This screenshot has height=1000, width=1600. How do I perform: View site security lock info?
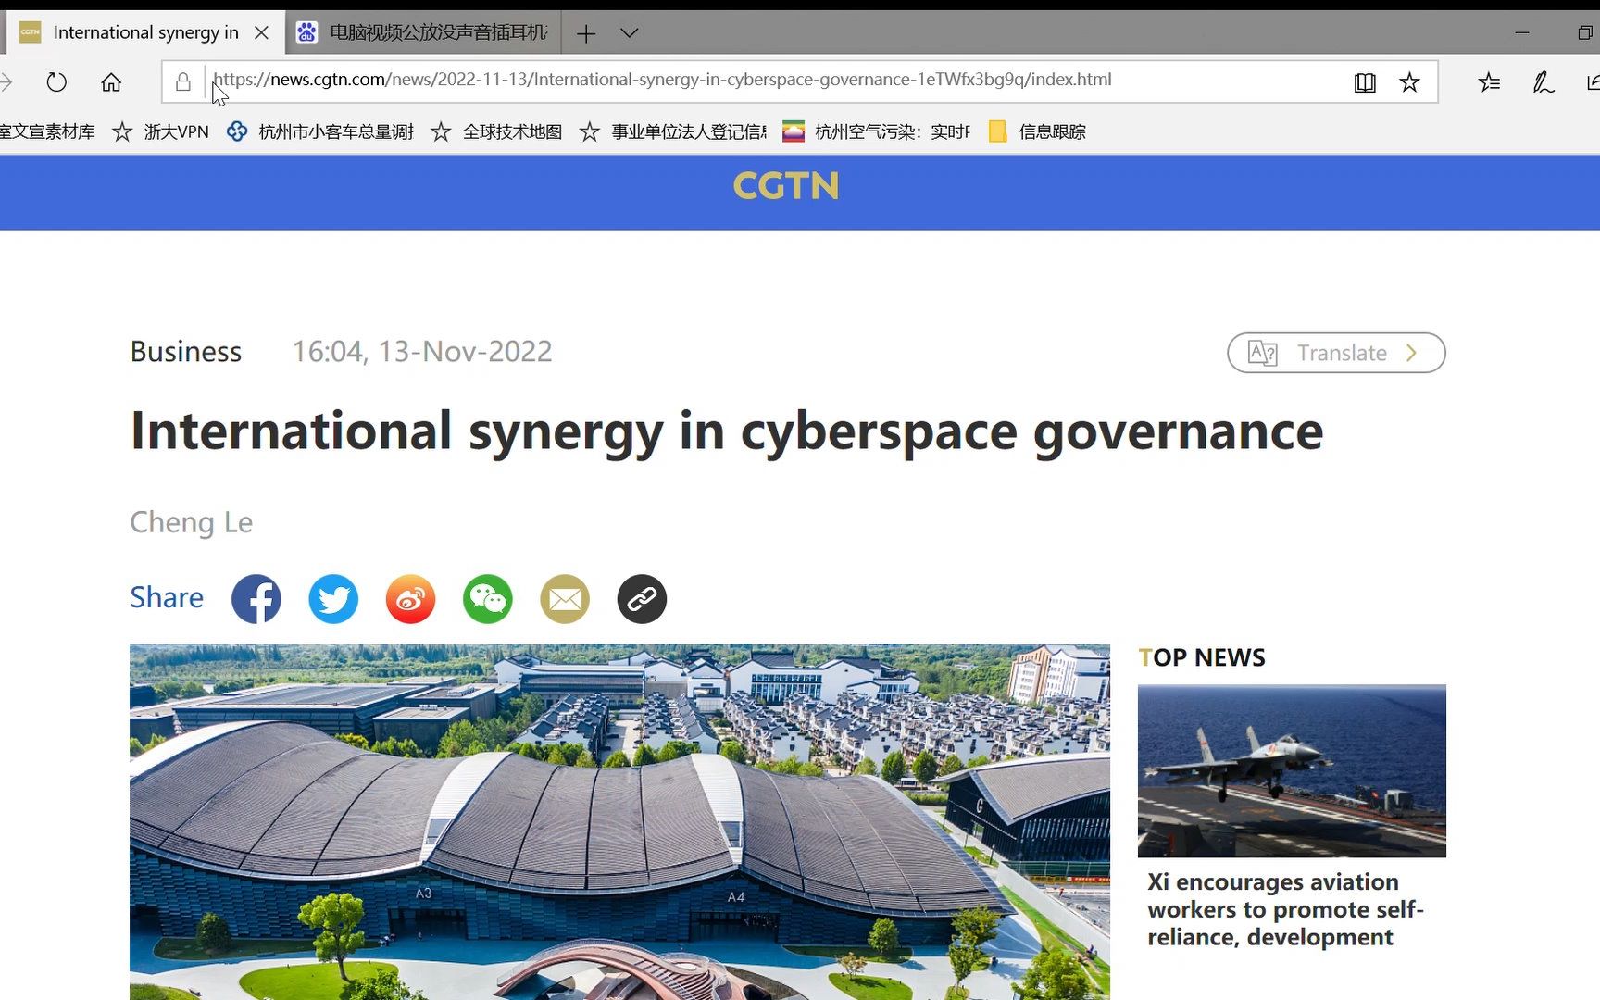[183, 81]
